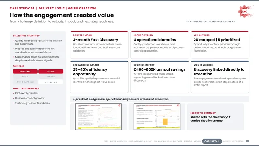Click the '3-month Fast Discovery' card heading
259x146 pixels.
(x=96, y=40)
